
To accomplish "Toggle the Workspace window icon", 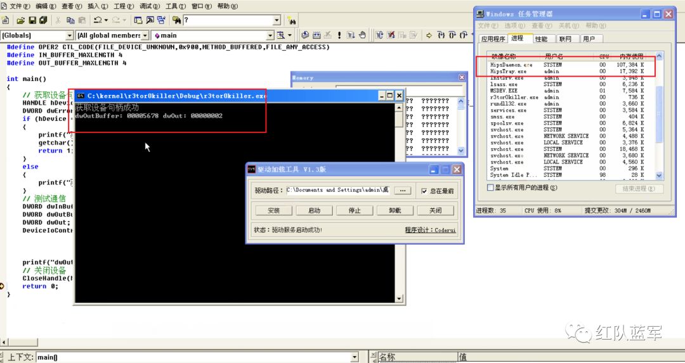I will point(138,20).
